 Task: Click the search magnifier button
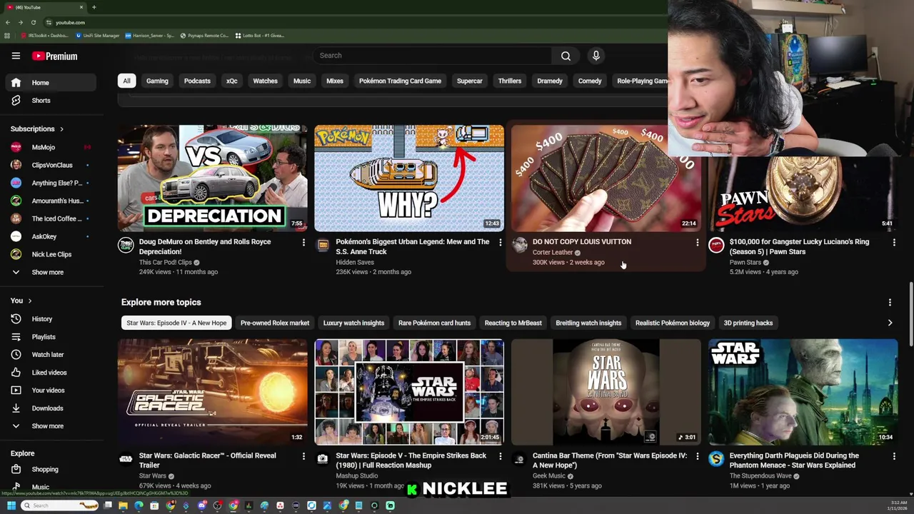click(566, 56)
